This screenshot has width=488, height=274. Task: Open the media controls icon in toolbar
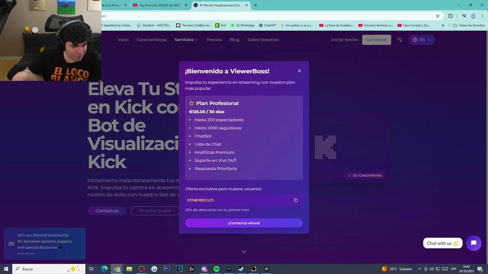(x=464, y=16)
